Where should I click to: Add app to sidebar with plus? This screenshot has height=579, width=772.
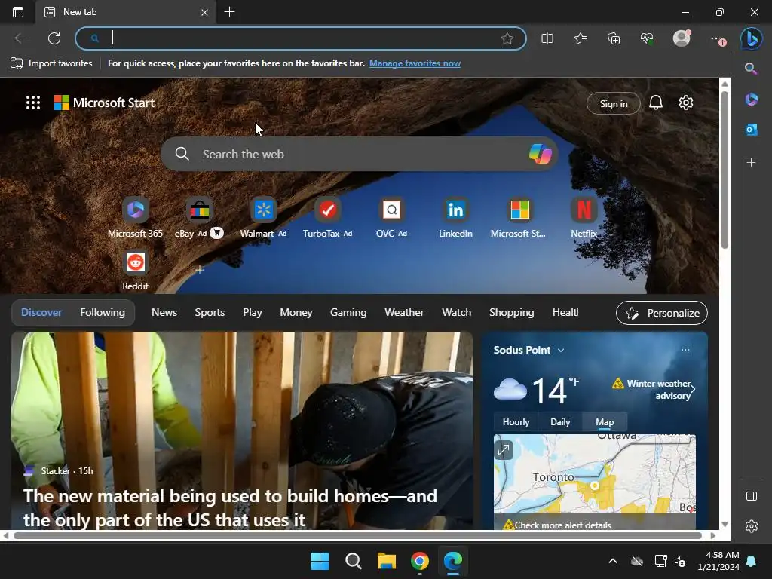pos(751,162)
